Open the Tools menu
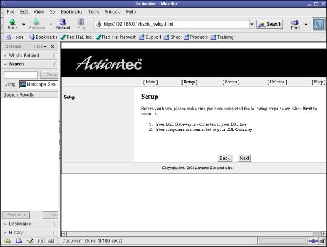 point(93,12)
